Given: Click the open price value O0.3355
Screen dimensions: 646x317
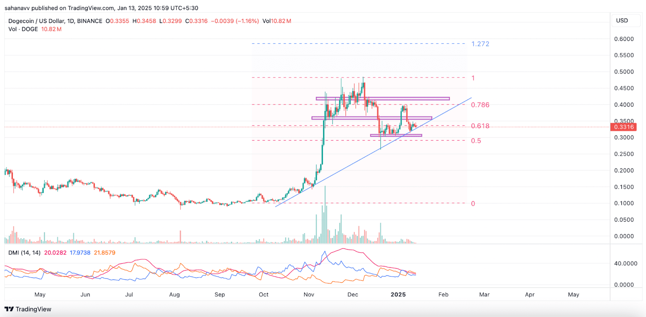Looking at the screenshot, I should 117,21.
